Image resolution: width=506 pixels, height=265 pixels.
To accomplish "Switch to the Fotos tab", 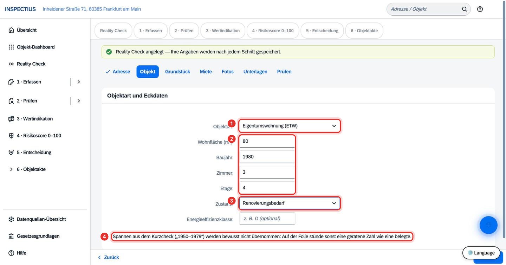I will pos(228,72).
